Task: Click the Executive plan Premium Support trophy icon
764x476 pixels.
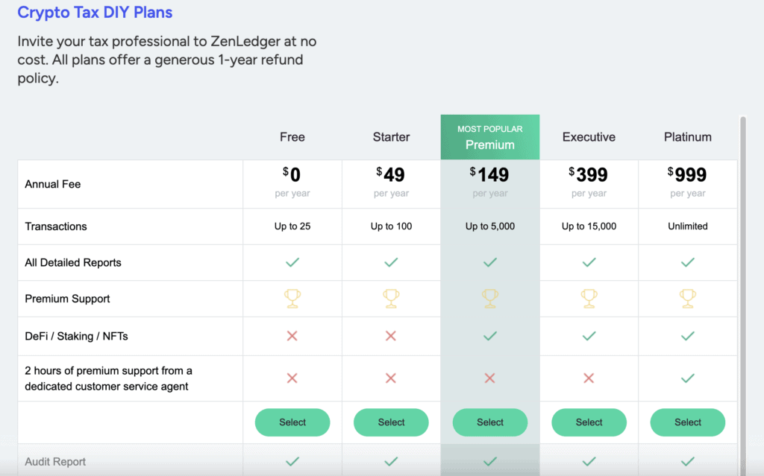Action: (589, 299)
